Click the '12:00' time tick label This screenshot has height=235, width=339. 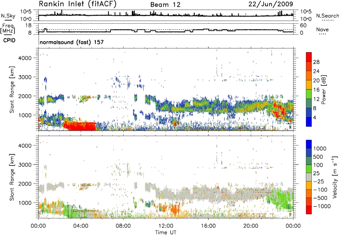[x=166, y=226]
